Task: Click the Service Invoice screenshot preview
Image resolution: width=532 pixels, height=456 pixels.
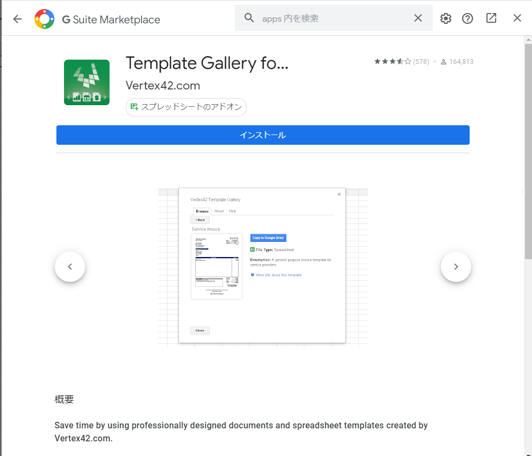Action: tap(262, 266)
